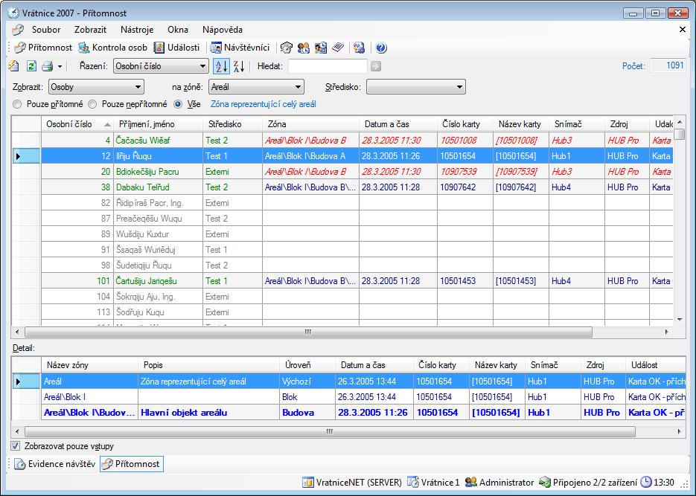
Task: Sort by the Příjmení, jméno column header
Action: tap(159, 124)
